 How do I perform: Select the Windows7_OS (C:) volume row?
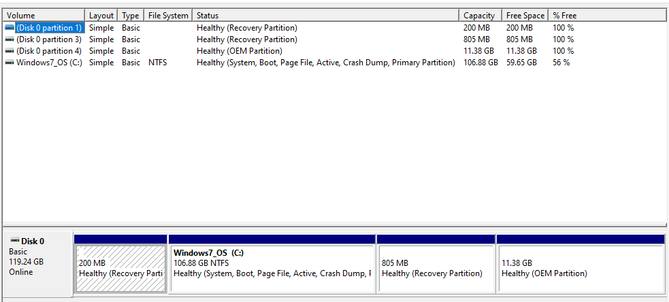[335, 63]
